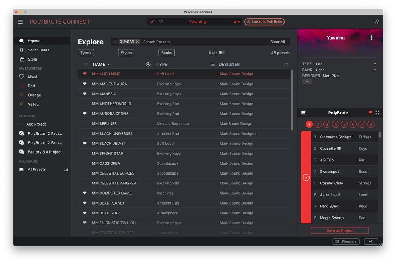Select PolyBrute bank 1

(x=309, y=124)
